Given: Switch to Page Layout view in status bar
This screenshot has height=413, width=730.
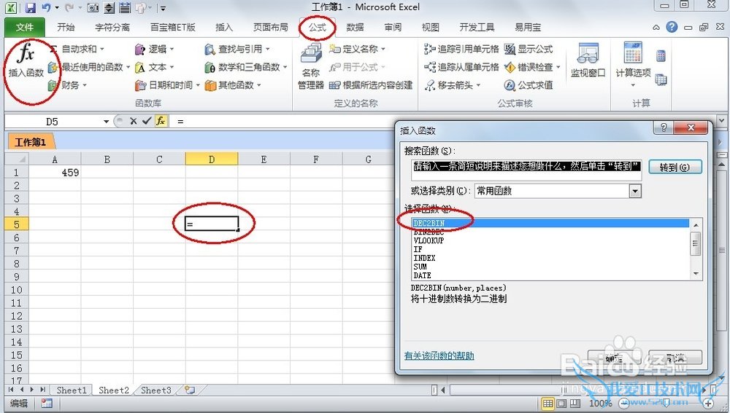Looking at the screenshot, I should click(562, 403).
